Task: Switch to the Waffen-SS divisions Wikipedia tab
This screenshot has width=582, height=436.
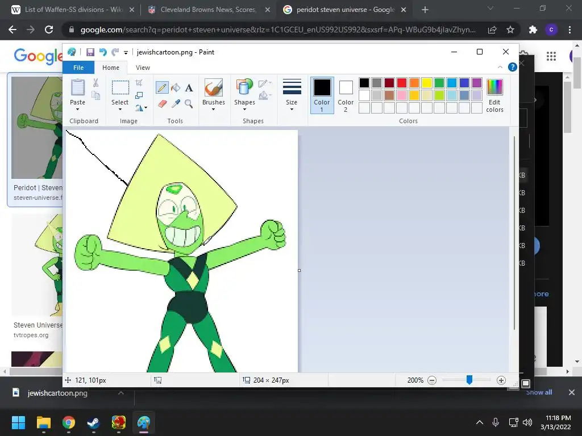Action: pyautogui.click(x=73, y=10)
